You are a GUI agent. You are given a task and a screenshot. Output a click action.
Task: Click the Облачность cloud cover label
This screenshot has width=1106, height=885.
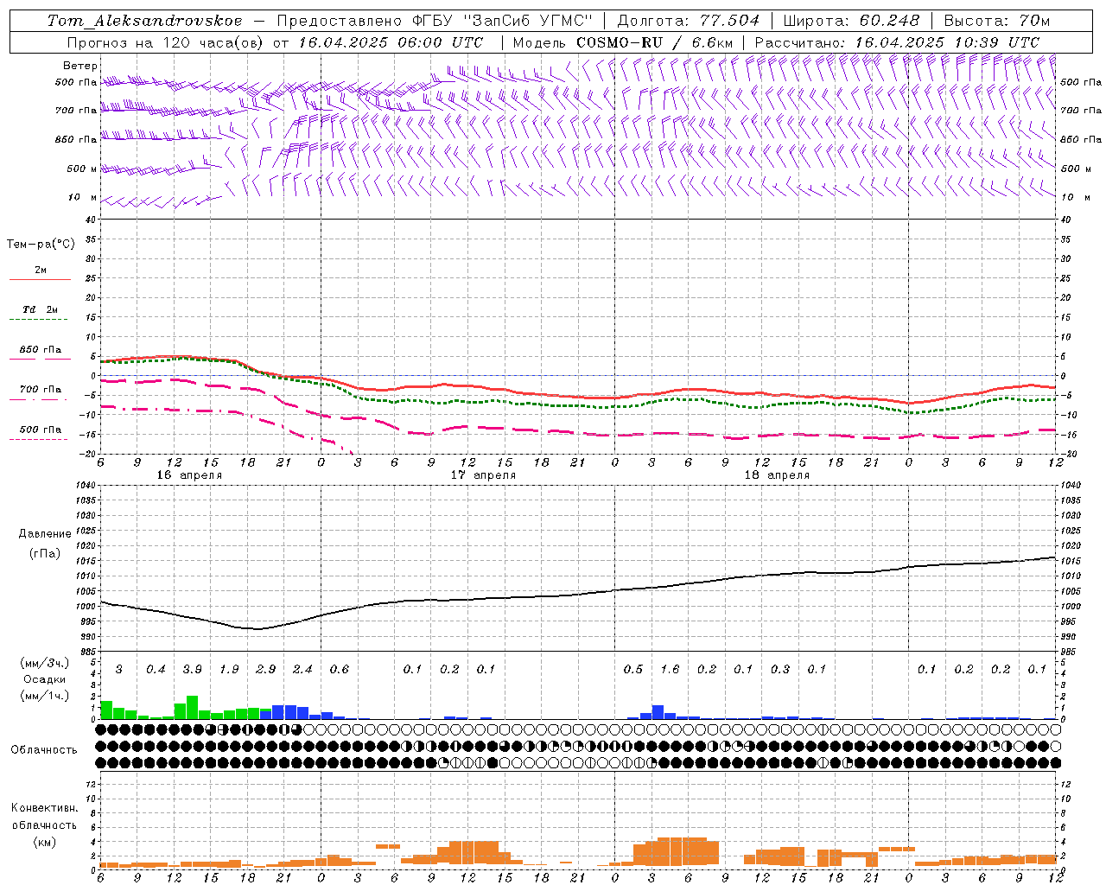[x=44, y=750]
